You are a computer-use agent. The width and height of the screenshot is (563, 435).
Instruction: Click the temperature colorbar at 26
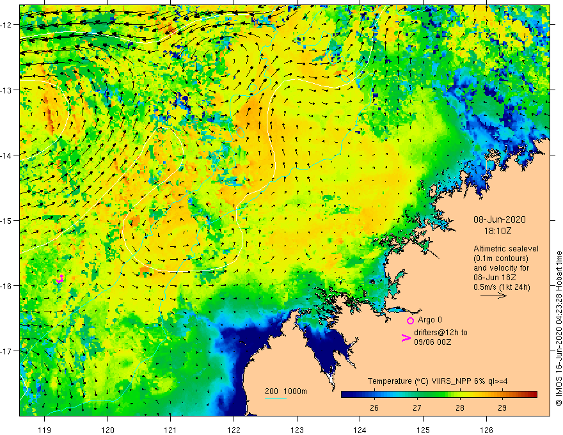click(374, 395)
